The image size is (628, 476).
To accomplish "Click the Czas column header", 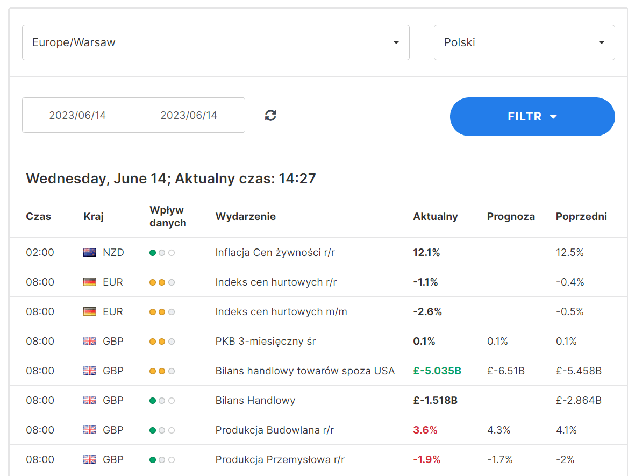I will coord(39,216).
